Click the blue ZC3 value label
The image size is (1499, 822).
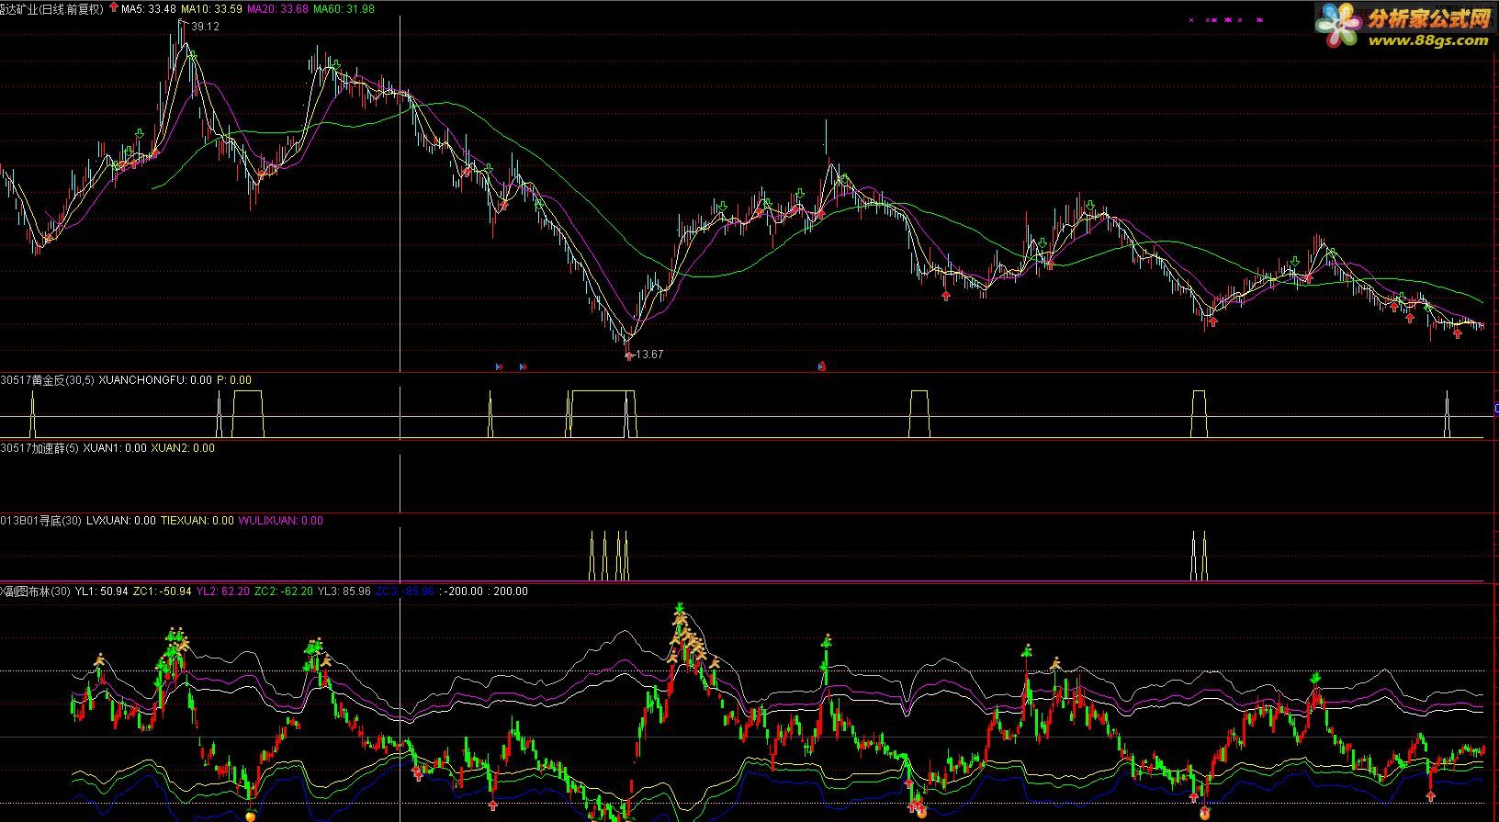(405, 591)
